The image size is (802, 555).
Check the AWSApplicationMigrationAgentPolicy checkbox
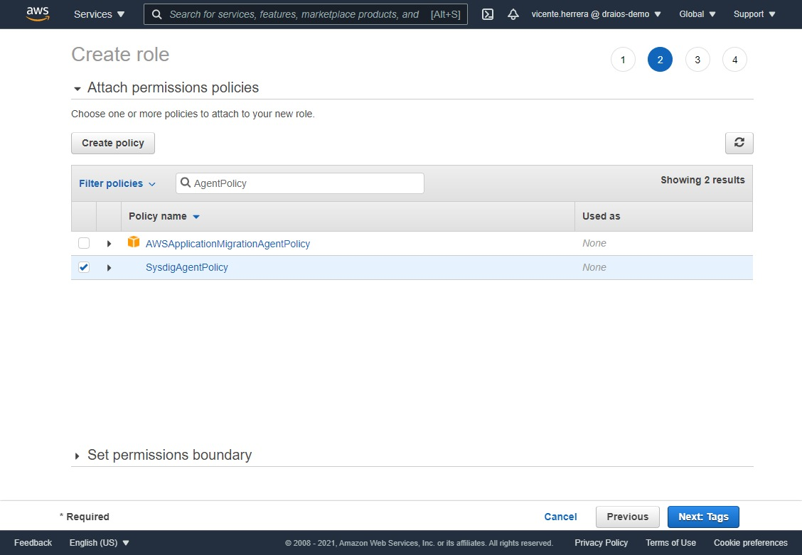point(84,243)
